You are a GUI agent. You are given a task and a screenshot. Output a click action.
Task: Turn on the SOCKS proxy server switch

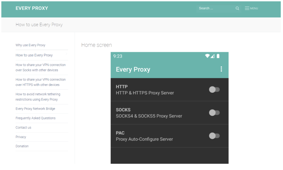tap(214, 113)
